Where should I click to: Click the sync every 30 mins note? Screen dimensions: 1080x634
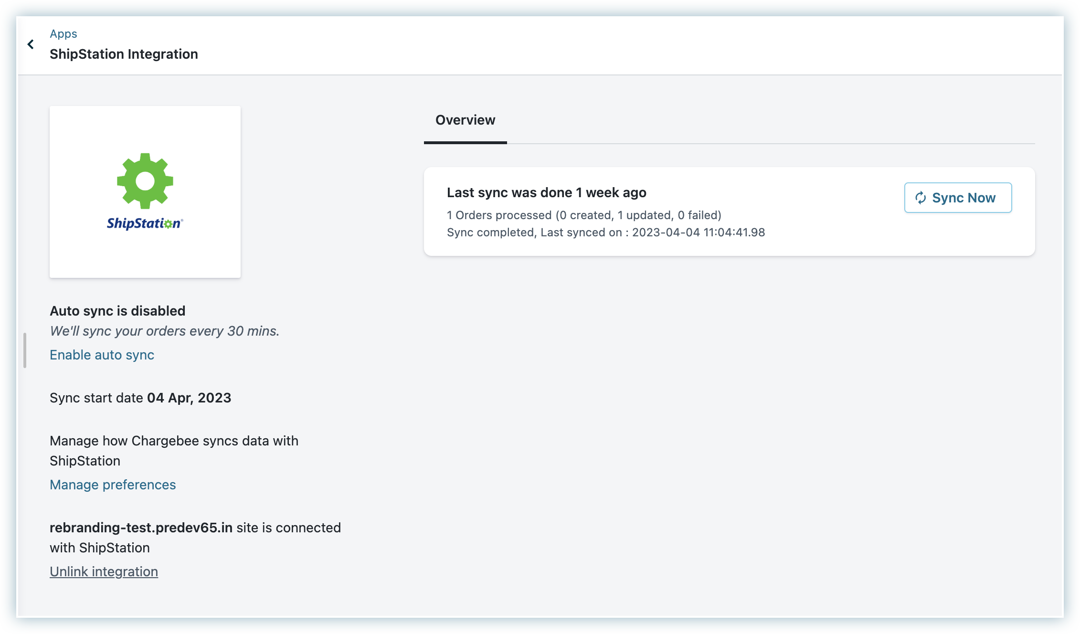coord(164,331)
